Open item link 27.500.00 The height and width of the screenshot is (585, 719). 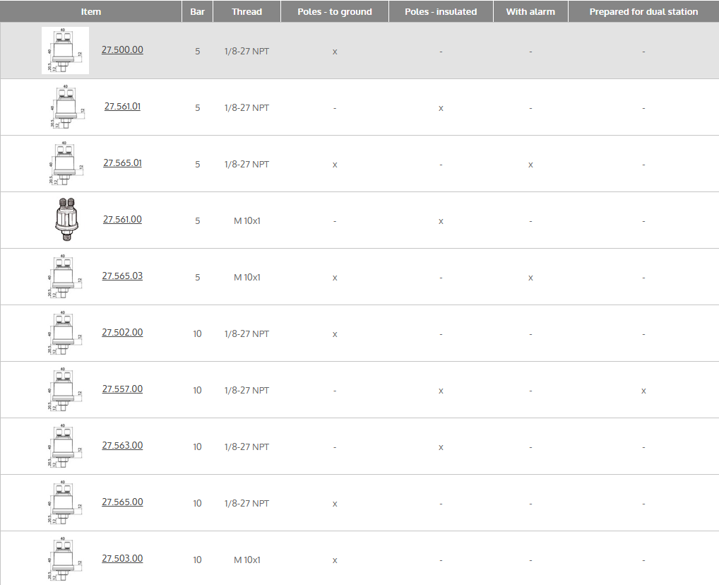[x=122, y=50]
